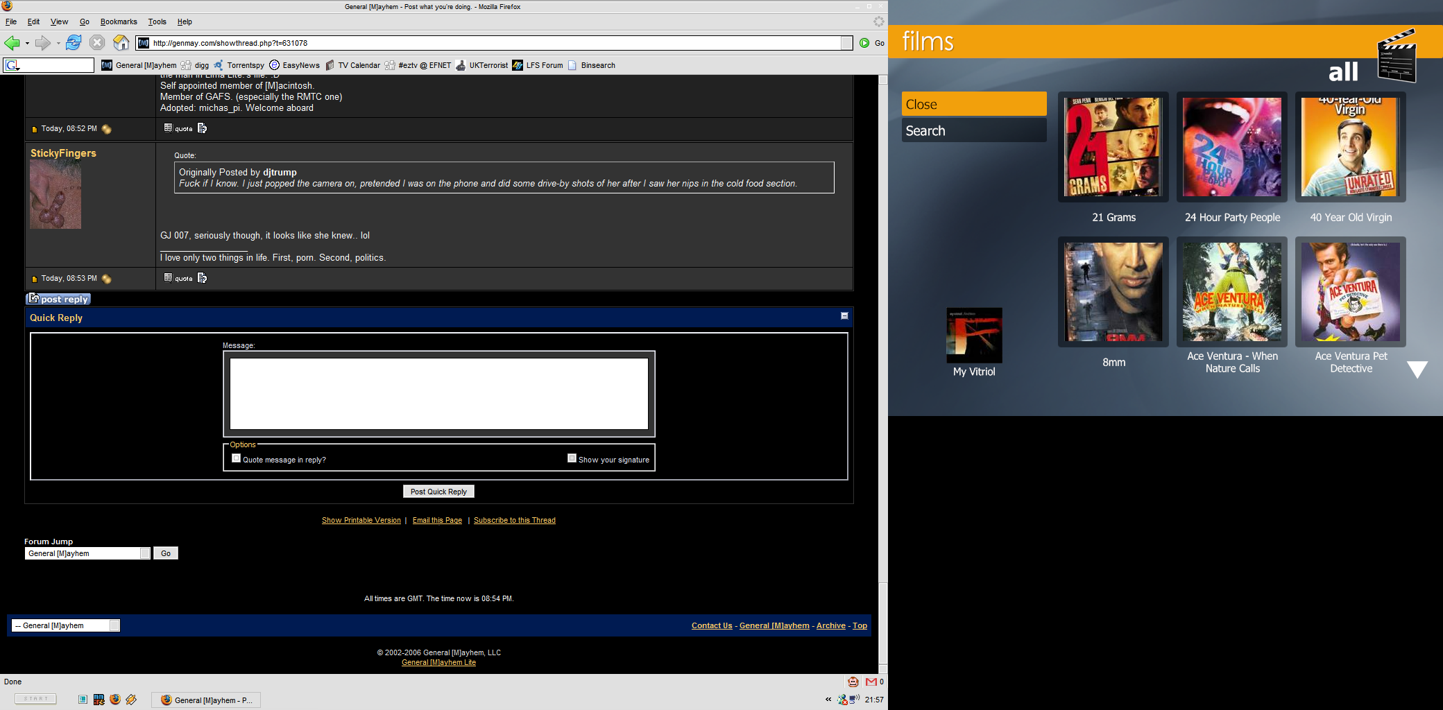Select Search in the films menu
Image resolution: width=1443 pixels, height=710 pixels.
click(974, 130)
